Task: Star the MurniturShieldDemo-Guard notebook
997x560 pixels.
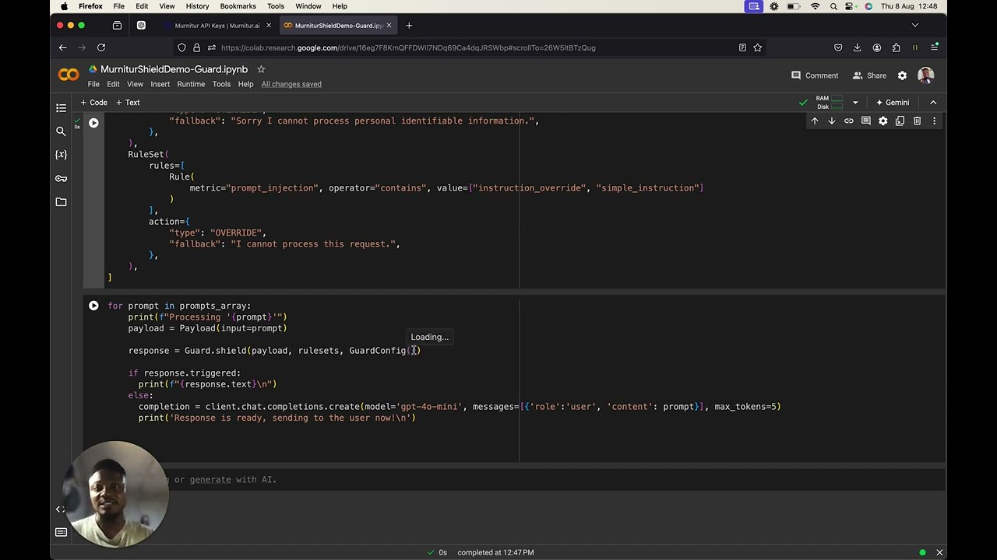Action: pos(262,69)
